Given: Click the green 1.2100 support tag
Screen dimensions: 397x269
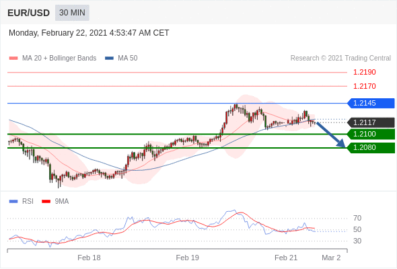Looking at the screenshot, I should (x=371, y=134).
